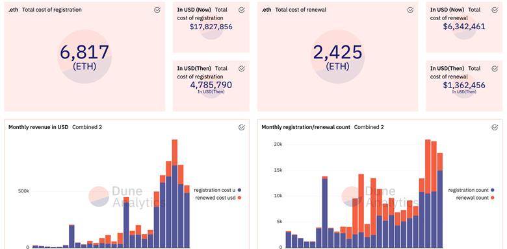507x249 pixels.
Task: Click the 20k axis label on count chart
Action: [x=279, y=145]
